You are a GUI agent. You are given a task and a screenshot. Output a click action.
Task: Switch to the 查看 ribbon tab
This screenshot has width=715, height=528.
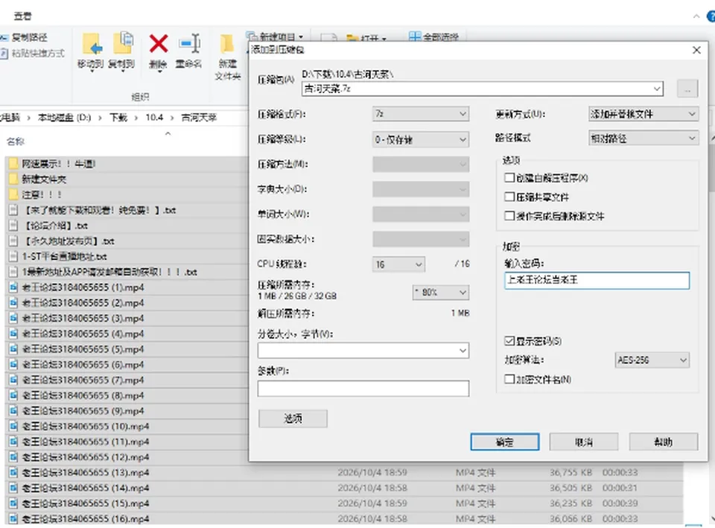click(x=23, y=16)
